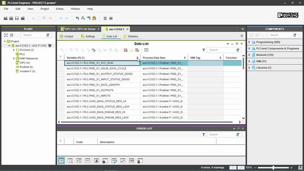Click the last red grid icon in Data List toolbar
Viewport: 304px width, 171px height.
[x=137, y=50]
